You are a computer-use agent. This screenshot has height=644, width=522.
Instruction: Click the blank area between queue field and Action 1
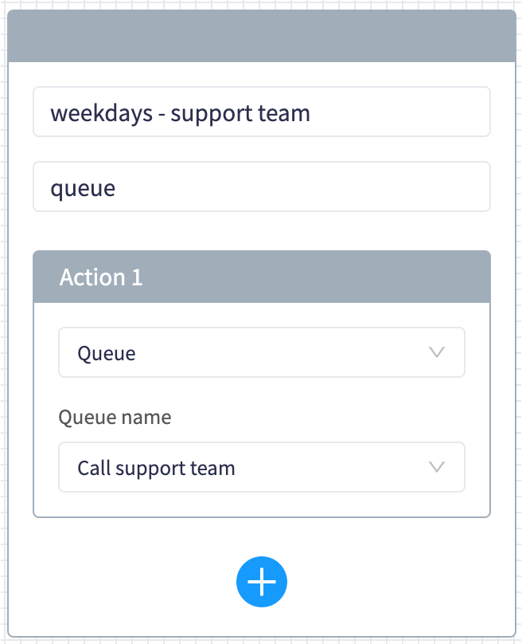(262, 231)
